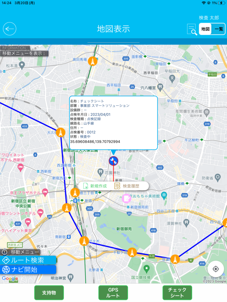The width and height of the screenshot is (227, 302).
Task: Tap user name 検査 太郎
Action: (x=209, y=18)
